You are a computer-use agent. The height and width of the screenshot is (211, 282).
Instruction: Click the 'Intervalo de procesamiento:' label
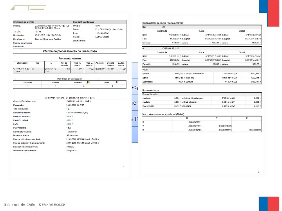coord(25,150)
